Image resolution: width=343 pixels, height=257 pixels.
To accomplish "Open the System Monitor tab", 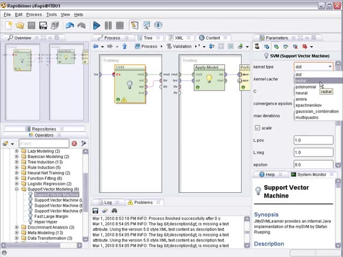I will pyautogui.click(x=312, y=175).
